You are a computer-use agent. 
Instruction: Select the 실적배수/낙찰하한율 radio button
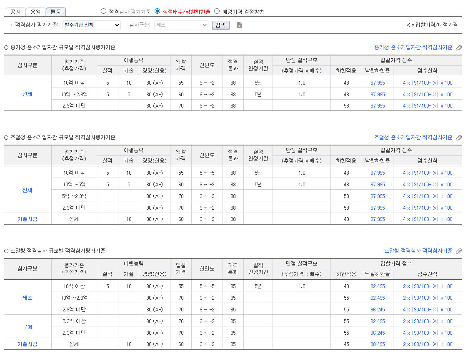[x=157, y=11]
